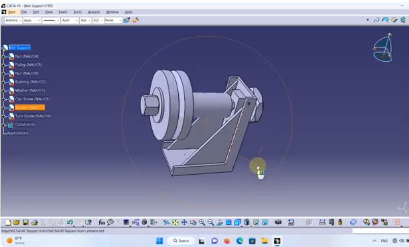Viewport: 409px width, 247px height.
Task: Click the green Undo arrow icon
Action: pyautogui.click(x=70, y=222)
